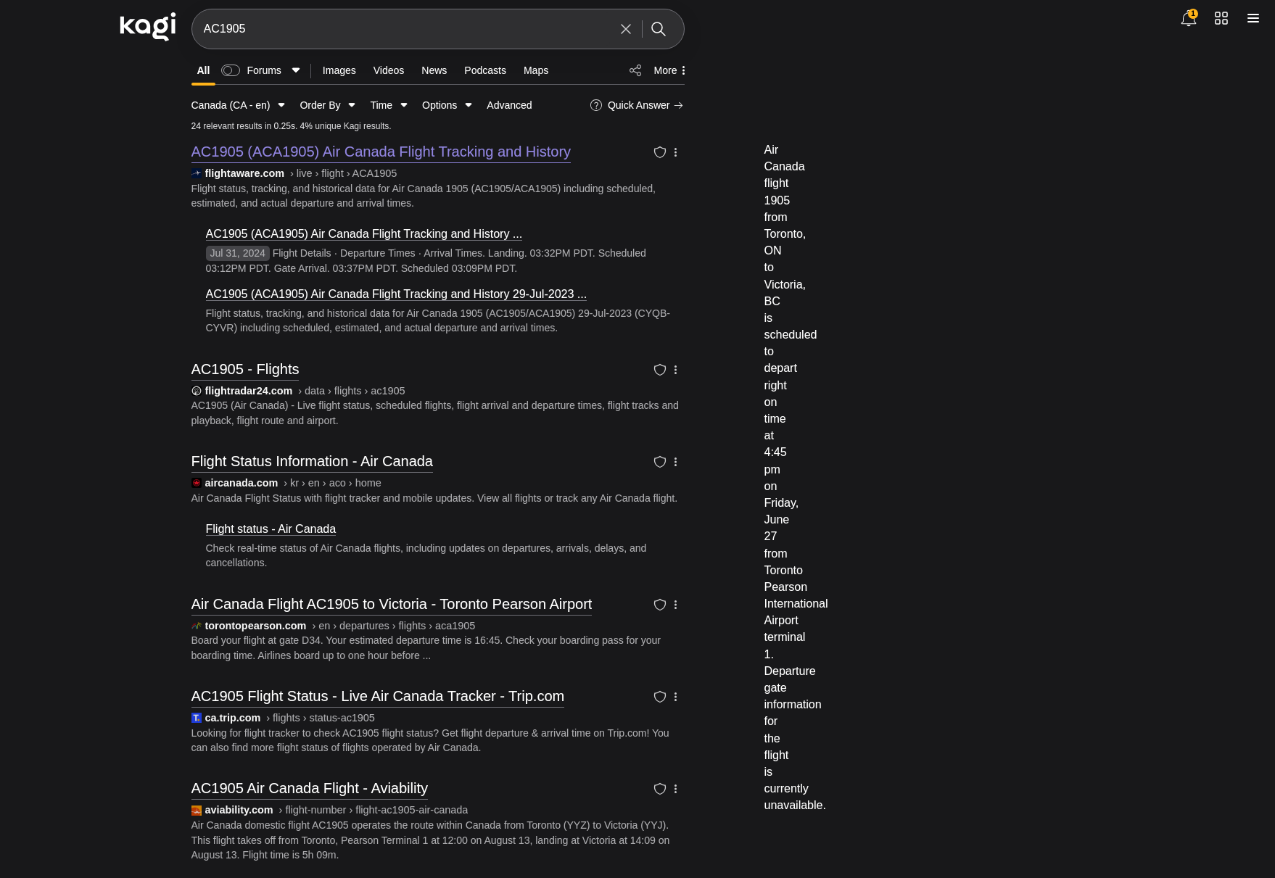The width and height of the screenshot is (1275, 878).
Task: Click the share icon beside More
Action: click(x=635, y=70)
